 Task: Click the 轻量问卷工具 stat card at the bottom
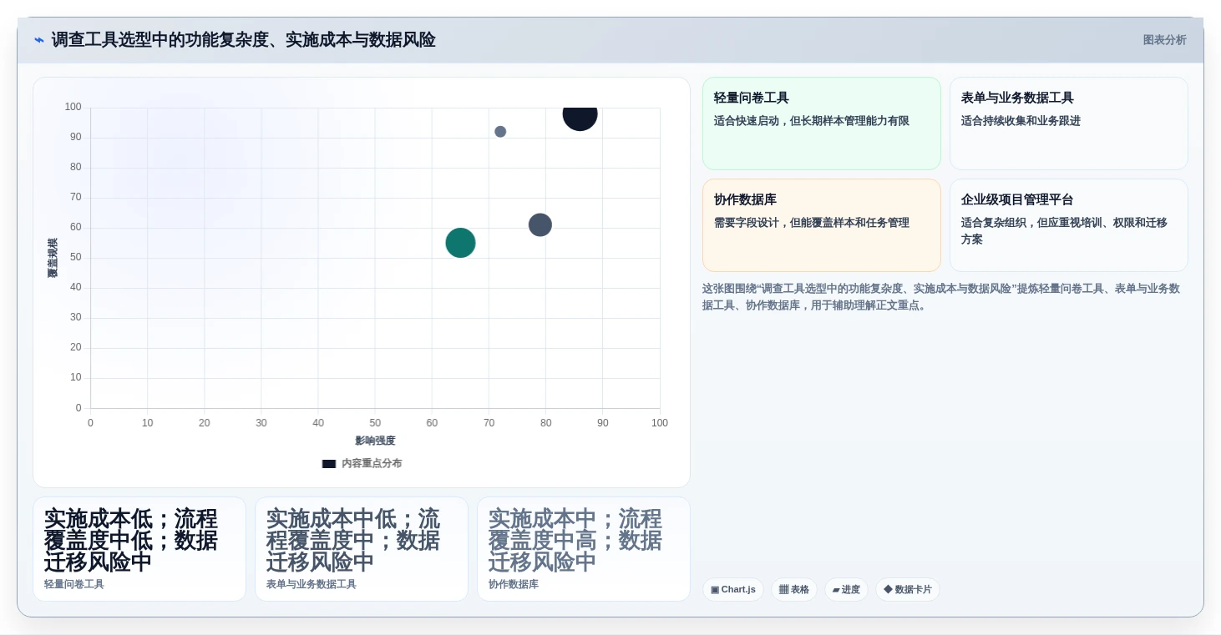coord(139,549)
